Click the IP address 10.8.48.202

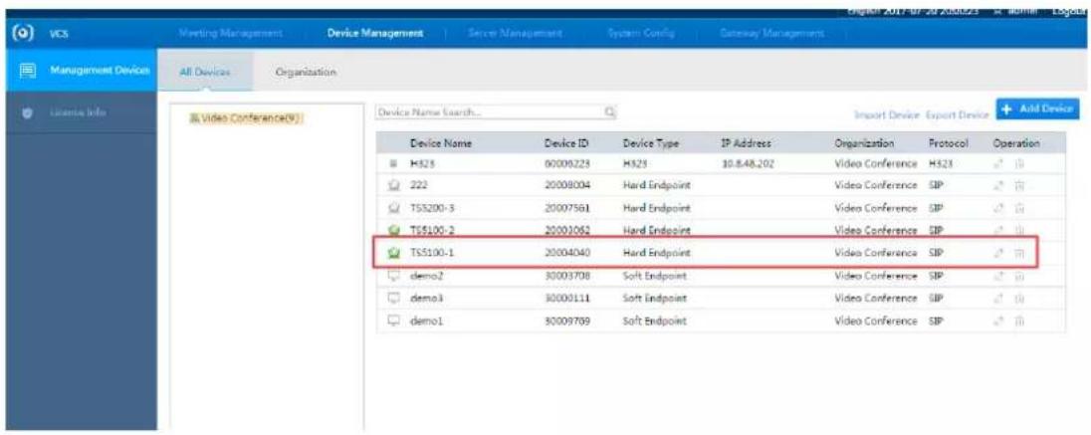click(748, 164)
